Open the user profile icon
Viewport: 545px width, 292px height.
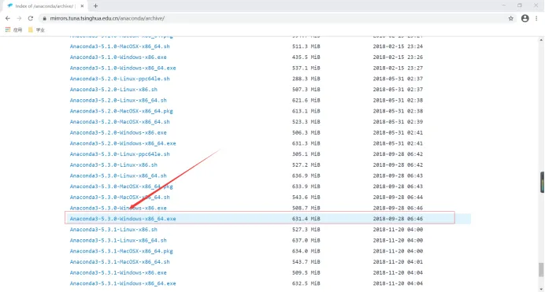tap(525, 18)
